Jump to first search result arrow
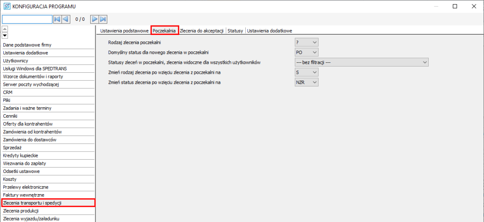This screenshot has height=222, width=484. [57, 19]
